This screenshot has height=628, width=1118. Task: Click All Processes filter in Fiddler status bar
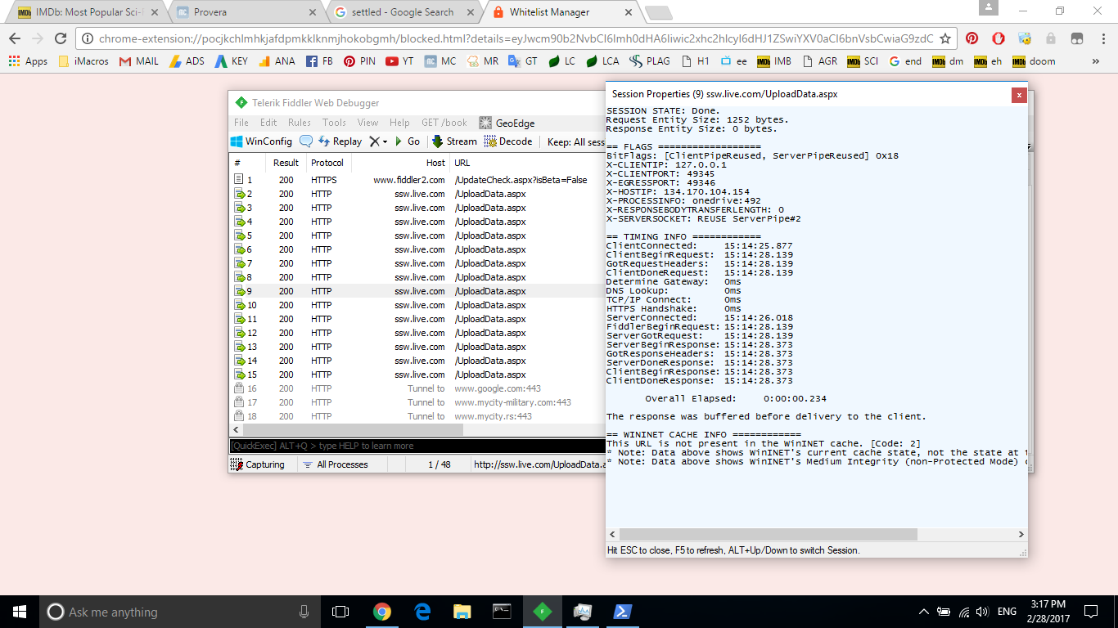coord(336,464)
